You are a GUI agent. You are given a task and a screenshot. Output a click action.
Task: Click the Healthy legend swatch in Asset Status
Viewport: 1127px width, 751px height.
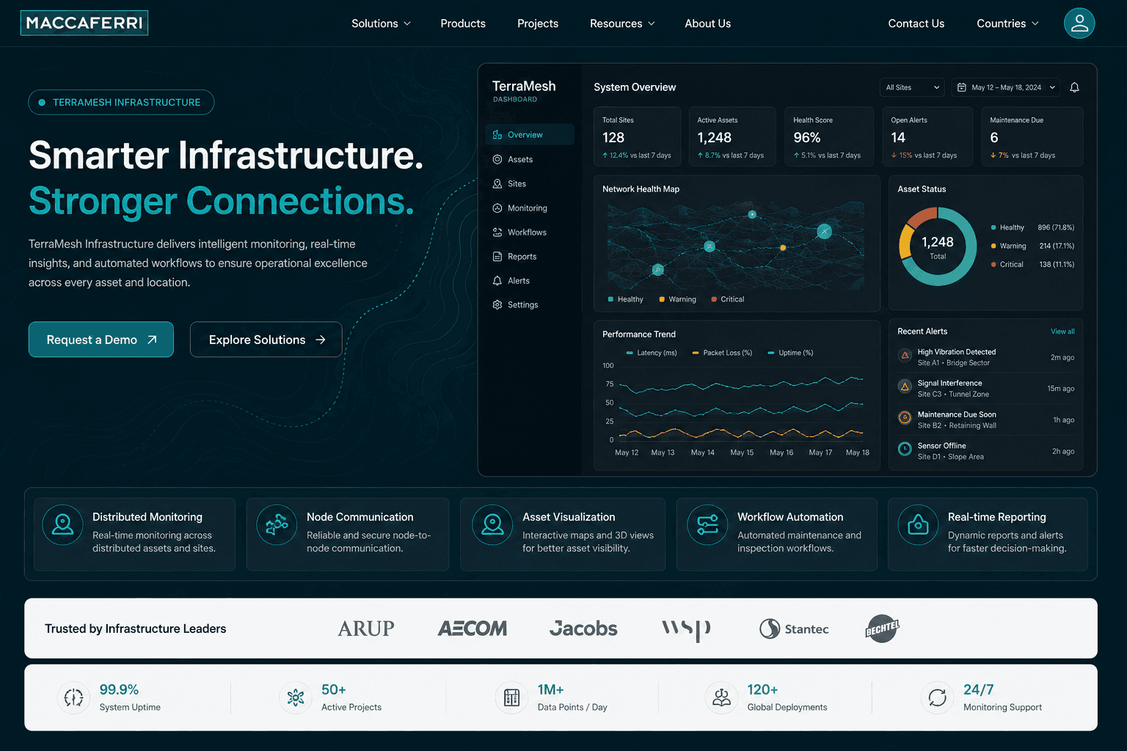pyautogui.click(x=993, y=227)
